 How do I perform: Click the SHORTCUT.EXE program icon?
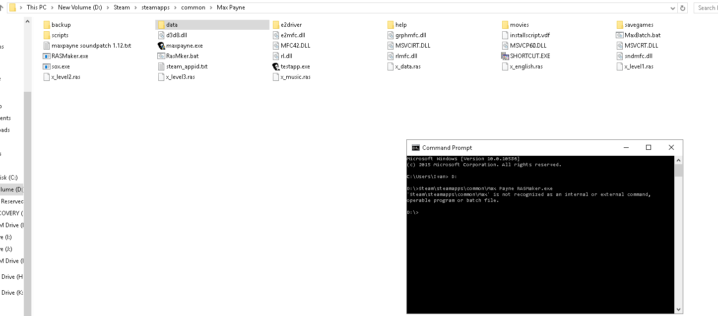[x=505, y=56]
